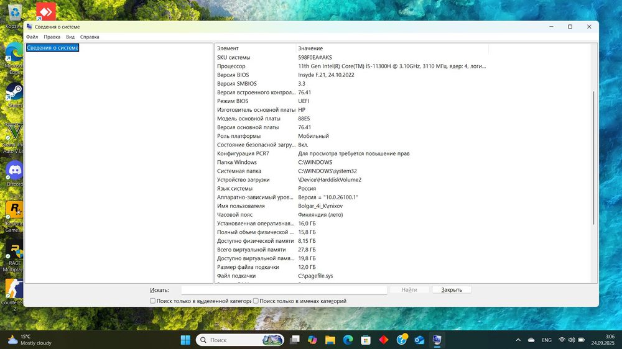This screenshot has height=349, width=622.
Task: Click the Элемент column header
Action: pyautogui.click(x=255, y=48)
